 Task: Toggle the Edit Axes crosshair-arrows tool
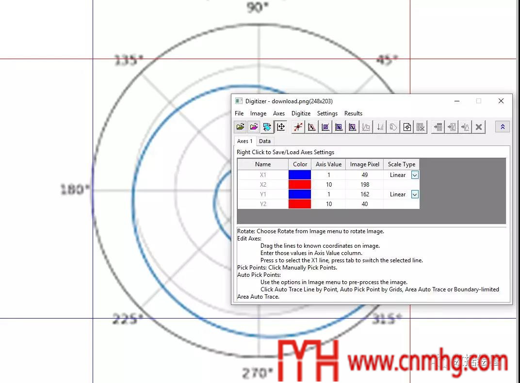pos(280,127)
